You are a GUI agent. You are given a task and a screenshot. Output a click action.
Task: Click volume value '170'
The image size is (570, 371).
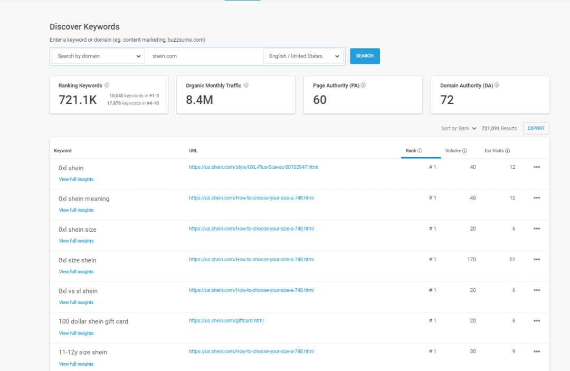tap(471, 260)
